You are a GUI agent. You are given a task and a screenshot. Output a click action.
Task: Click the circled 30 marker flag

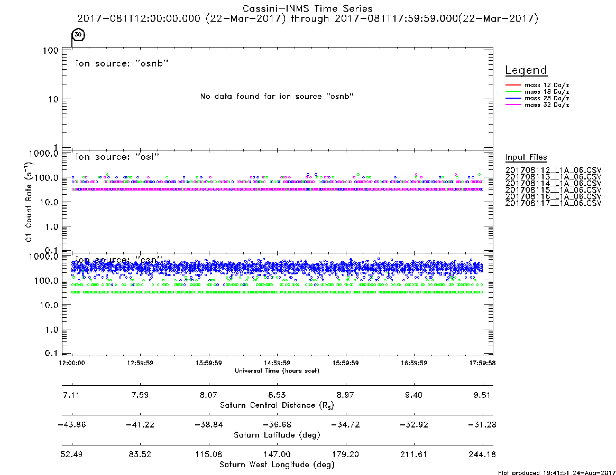click(79, 34)
